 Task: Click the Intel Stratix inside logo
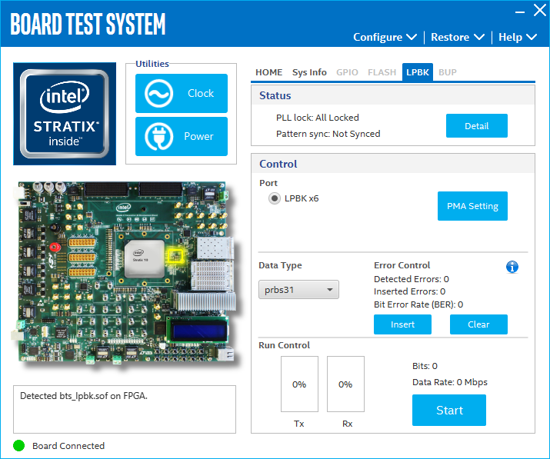[65, 113]
